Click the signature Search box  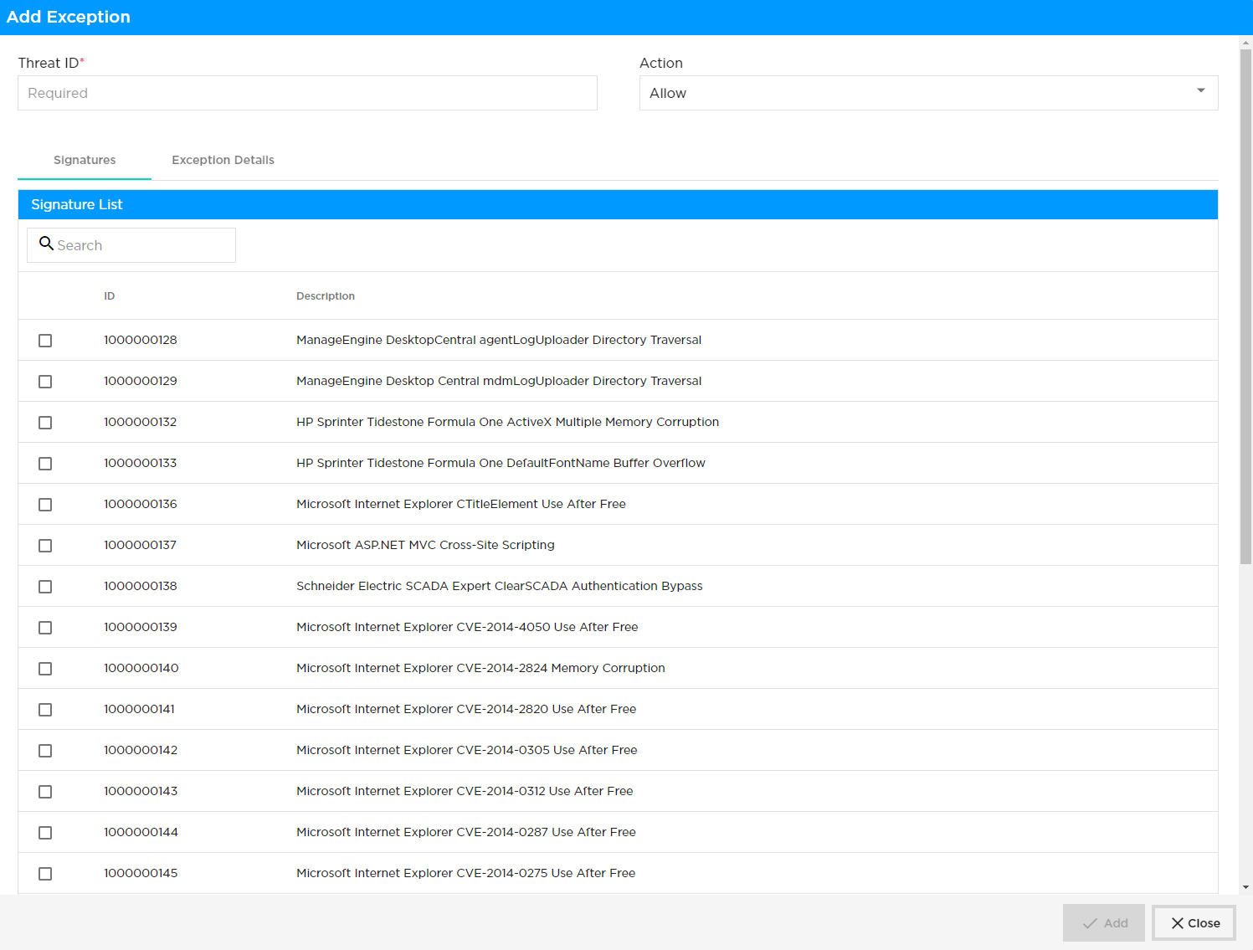(x=131, y=245)
